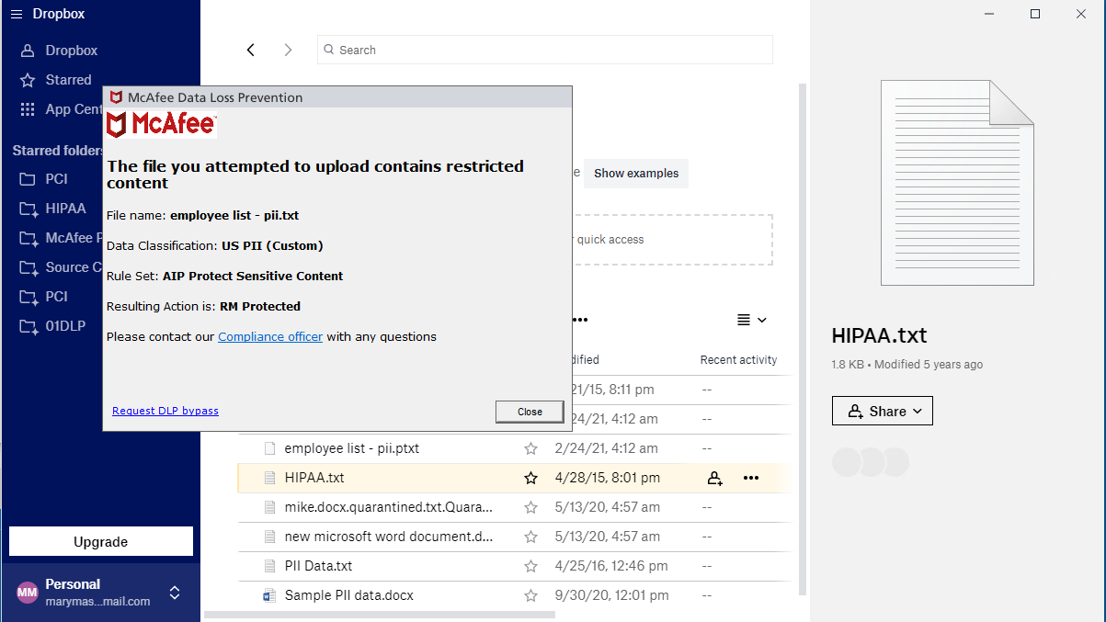Click the forward navigation arrow

pyautogui.click(x=288, y=50)
